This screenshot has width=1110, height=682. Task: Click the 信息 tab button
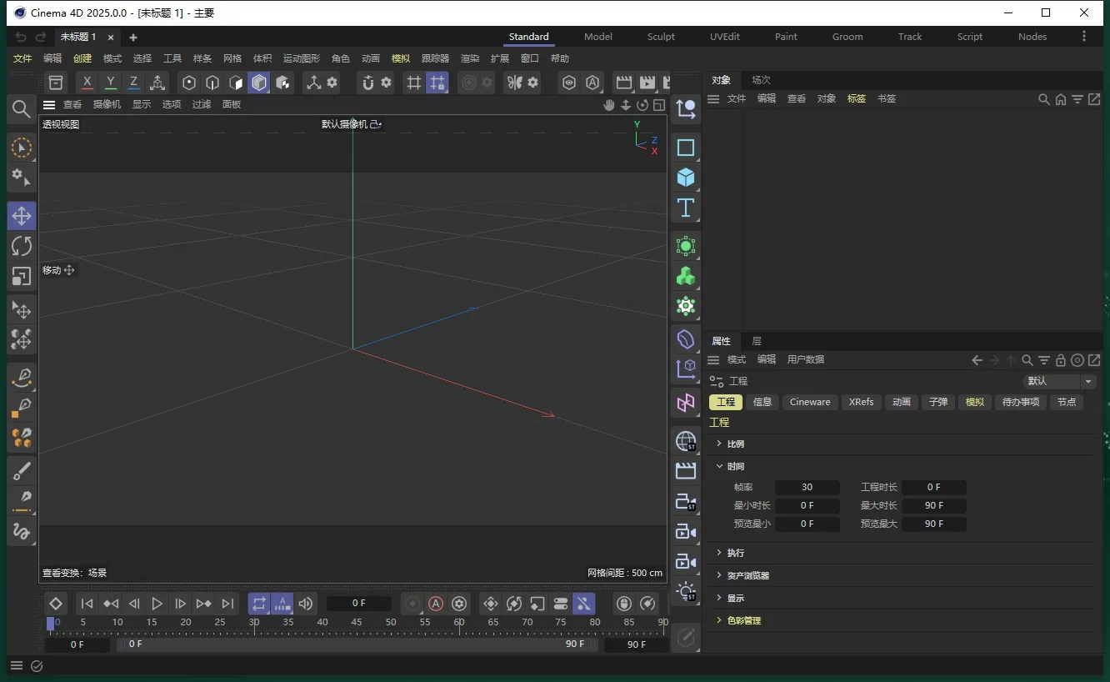pyautogui.click(x=762, y=402)
